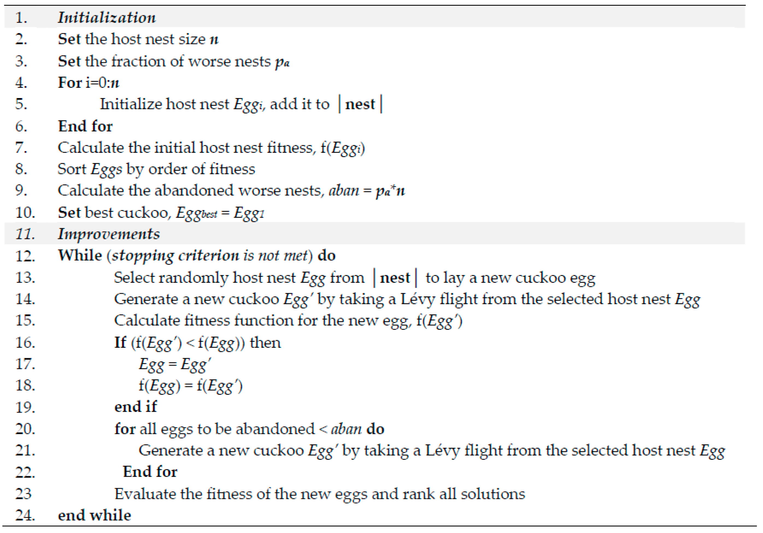Image resolution: width=763 pixels, height=533 pixels.
Task: Click 'Select randomly host nest Egg' line
Action: (354, 278)
